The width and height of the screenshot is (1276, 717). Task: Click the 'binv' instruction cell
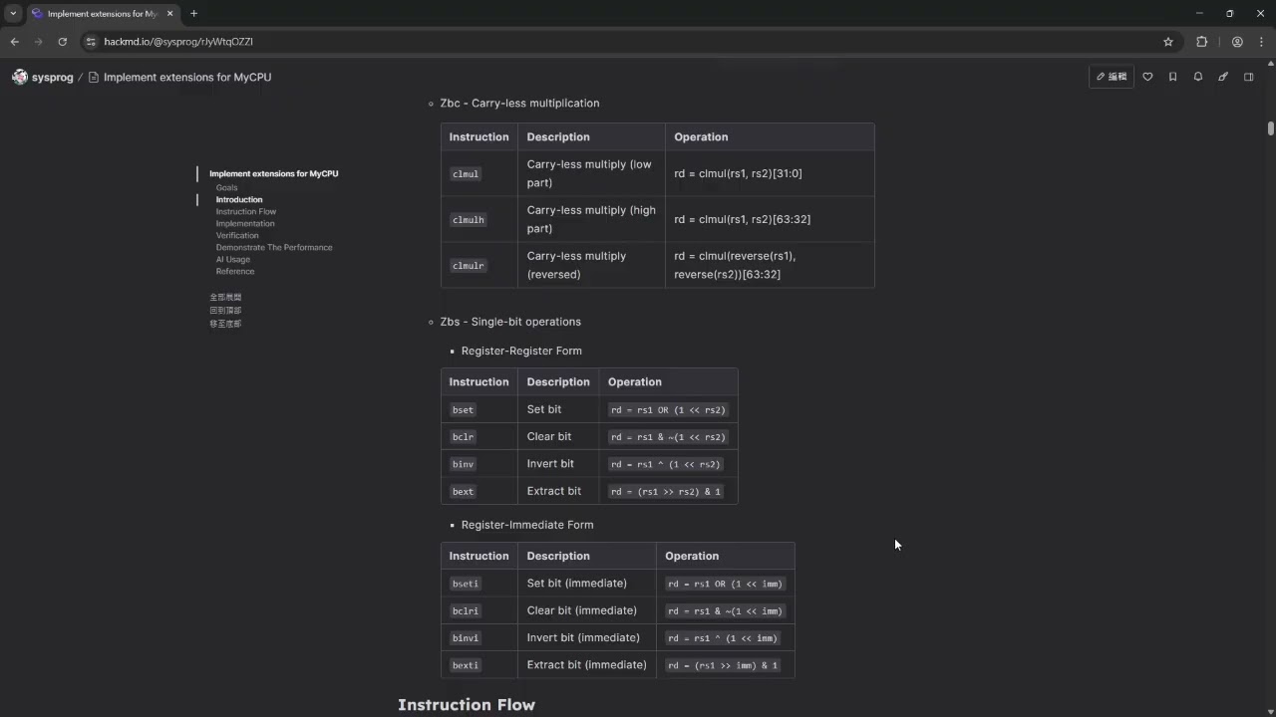[x=463, y=464]
